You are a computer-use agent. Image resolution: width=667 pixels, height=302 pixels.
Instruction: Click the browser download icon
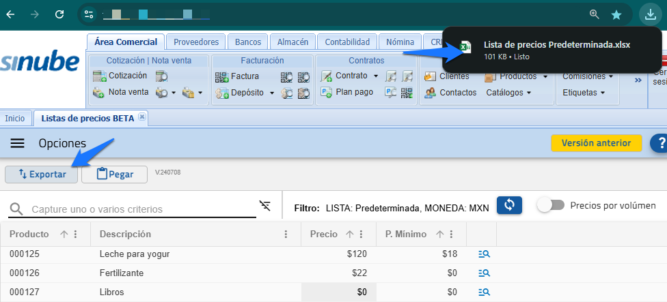pos(649,14)
